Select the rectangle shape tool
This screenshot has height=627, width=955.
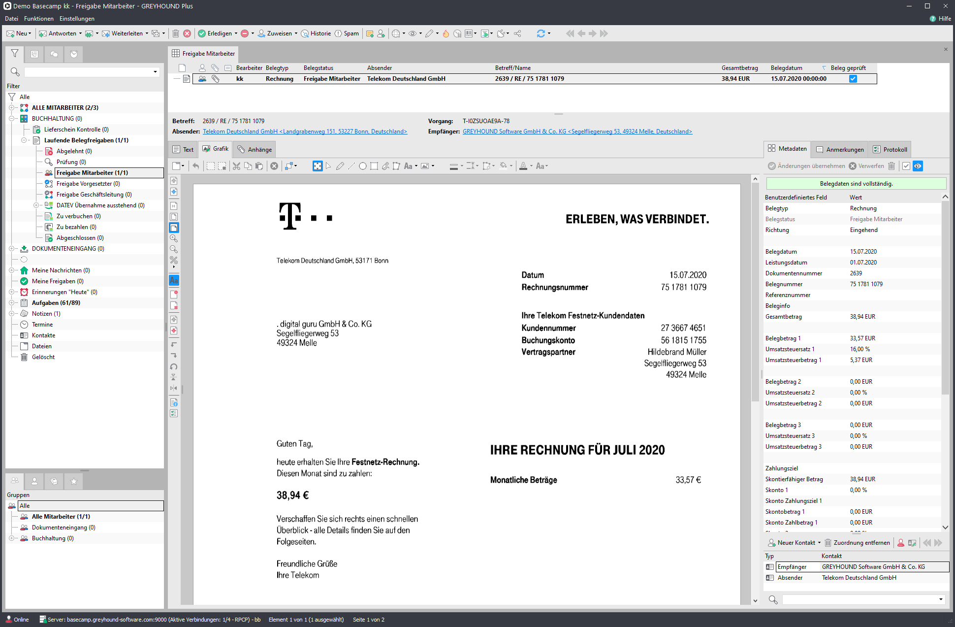point(374,166)
